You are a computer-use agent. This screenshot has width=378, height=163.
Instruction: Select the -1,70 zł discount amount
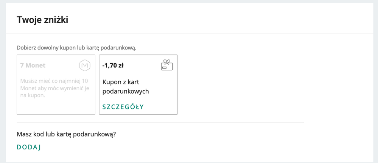113,65
